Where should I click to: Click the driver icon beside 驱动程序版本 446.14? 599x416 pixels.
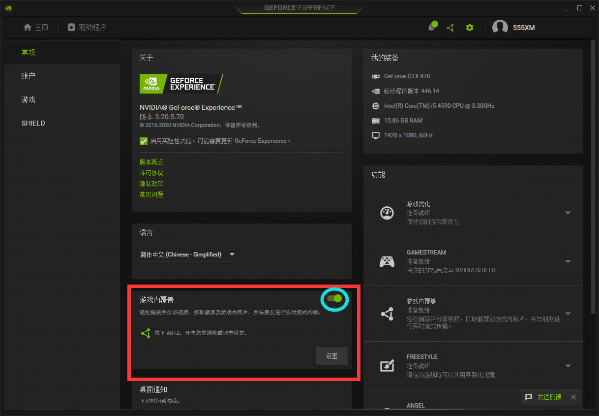376,91
